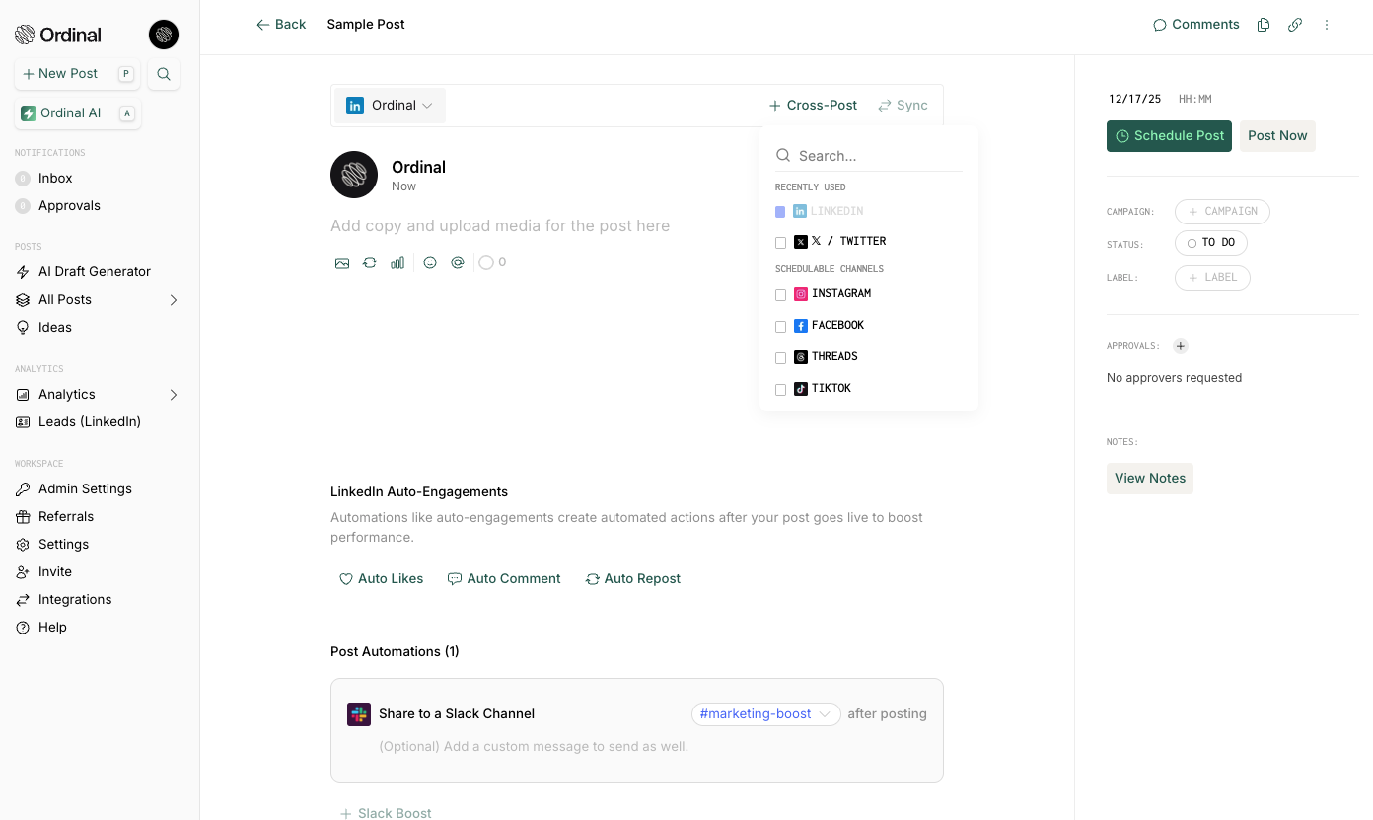Expand the All Posts sidebar chevron
The width and height of the screenshot is (1373, 820).
pos(174,300)
